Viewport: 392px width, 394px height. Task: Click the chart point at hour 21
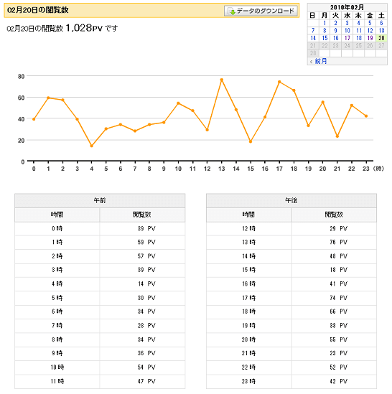tap(337, 136)
